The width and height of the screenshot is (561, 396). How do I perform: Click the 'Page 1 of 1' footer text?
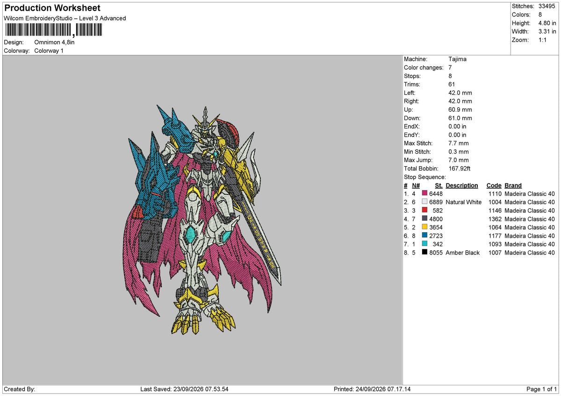click(542, 389)
